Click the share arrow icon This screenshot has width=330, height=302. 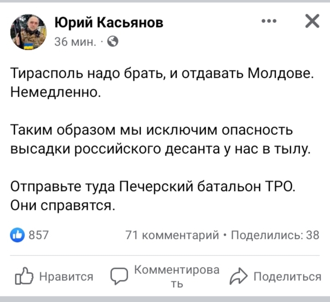click(x=240, y=277)
